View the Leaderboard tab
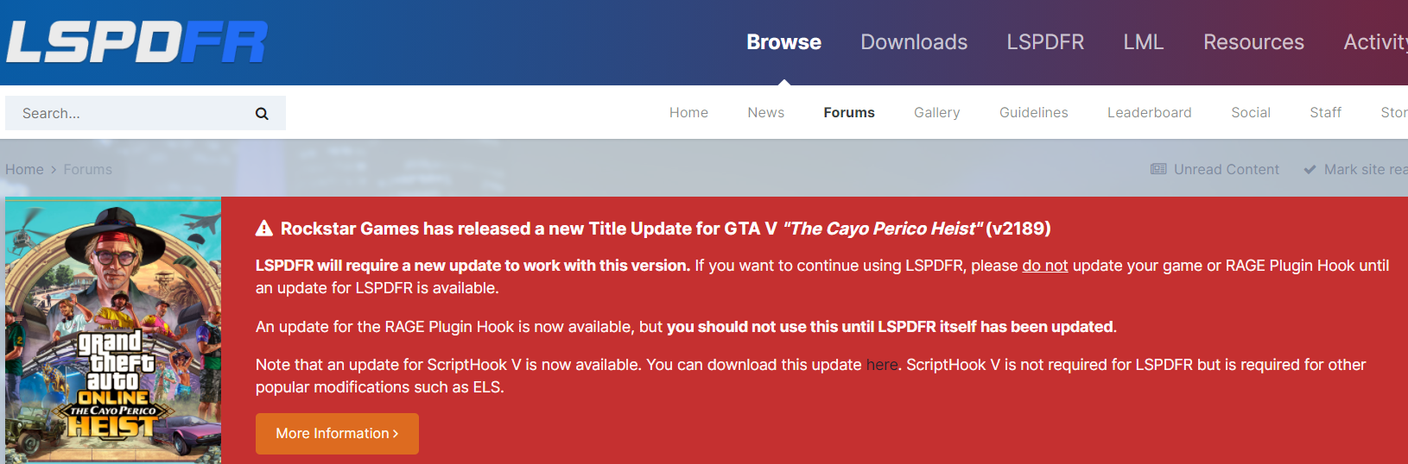The image size is (1408, 464). (x=1149, y=113)
